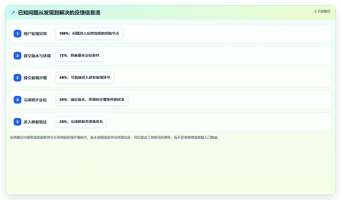
Task: Open the 48% 研发复现环节 chip
Action: pos(85,78)
